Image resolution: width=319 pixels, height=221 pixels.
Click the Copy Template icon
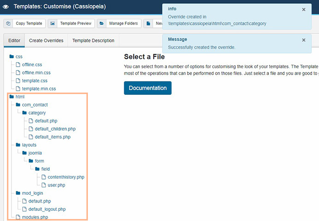coord(9,23)
